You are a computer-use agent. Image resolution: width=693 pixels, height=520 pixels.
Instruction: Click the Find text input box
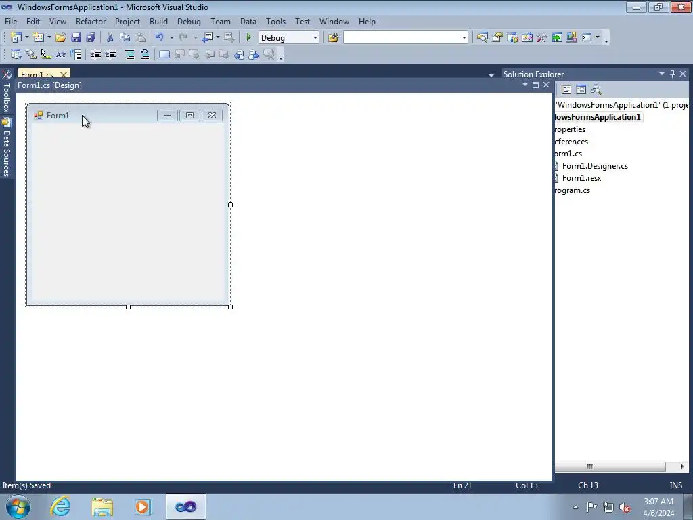pyautogui.click(x=402, y=38)
